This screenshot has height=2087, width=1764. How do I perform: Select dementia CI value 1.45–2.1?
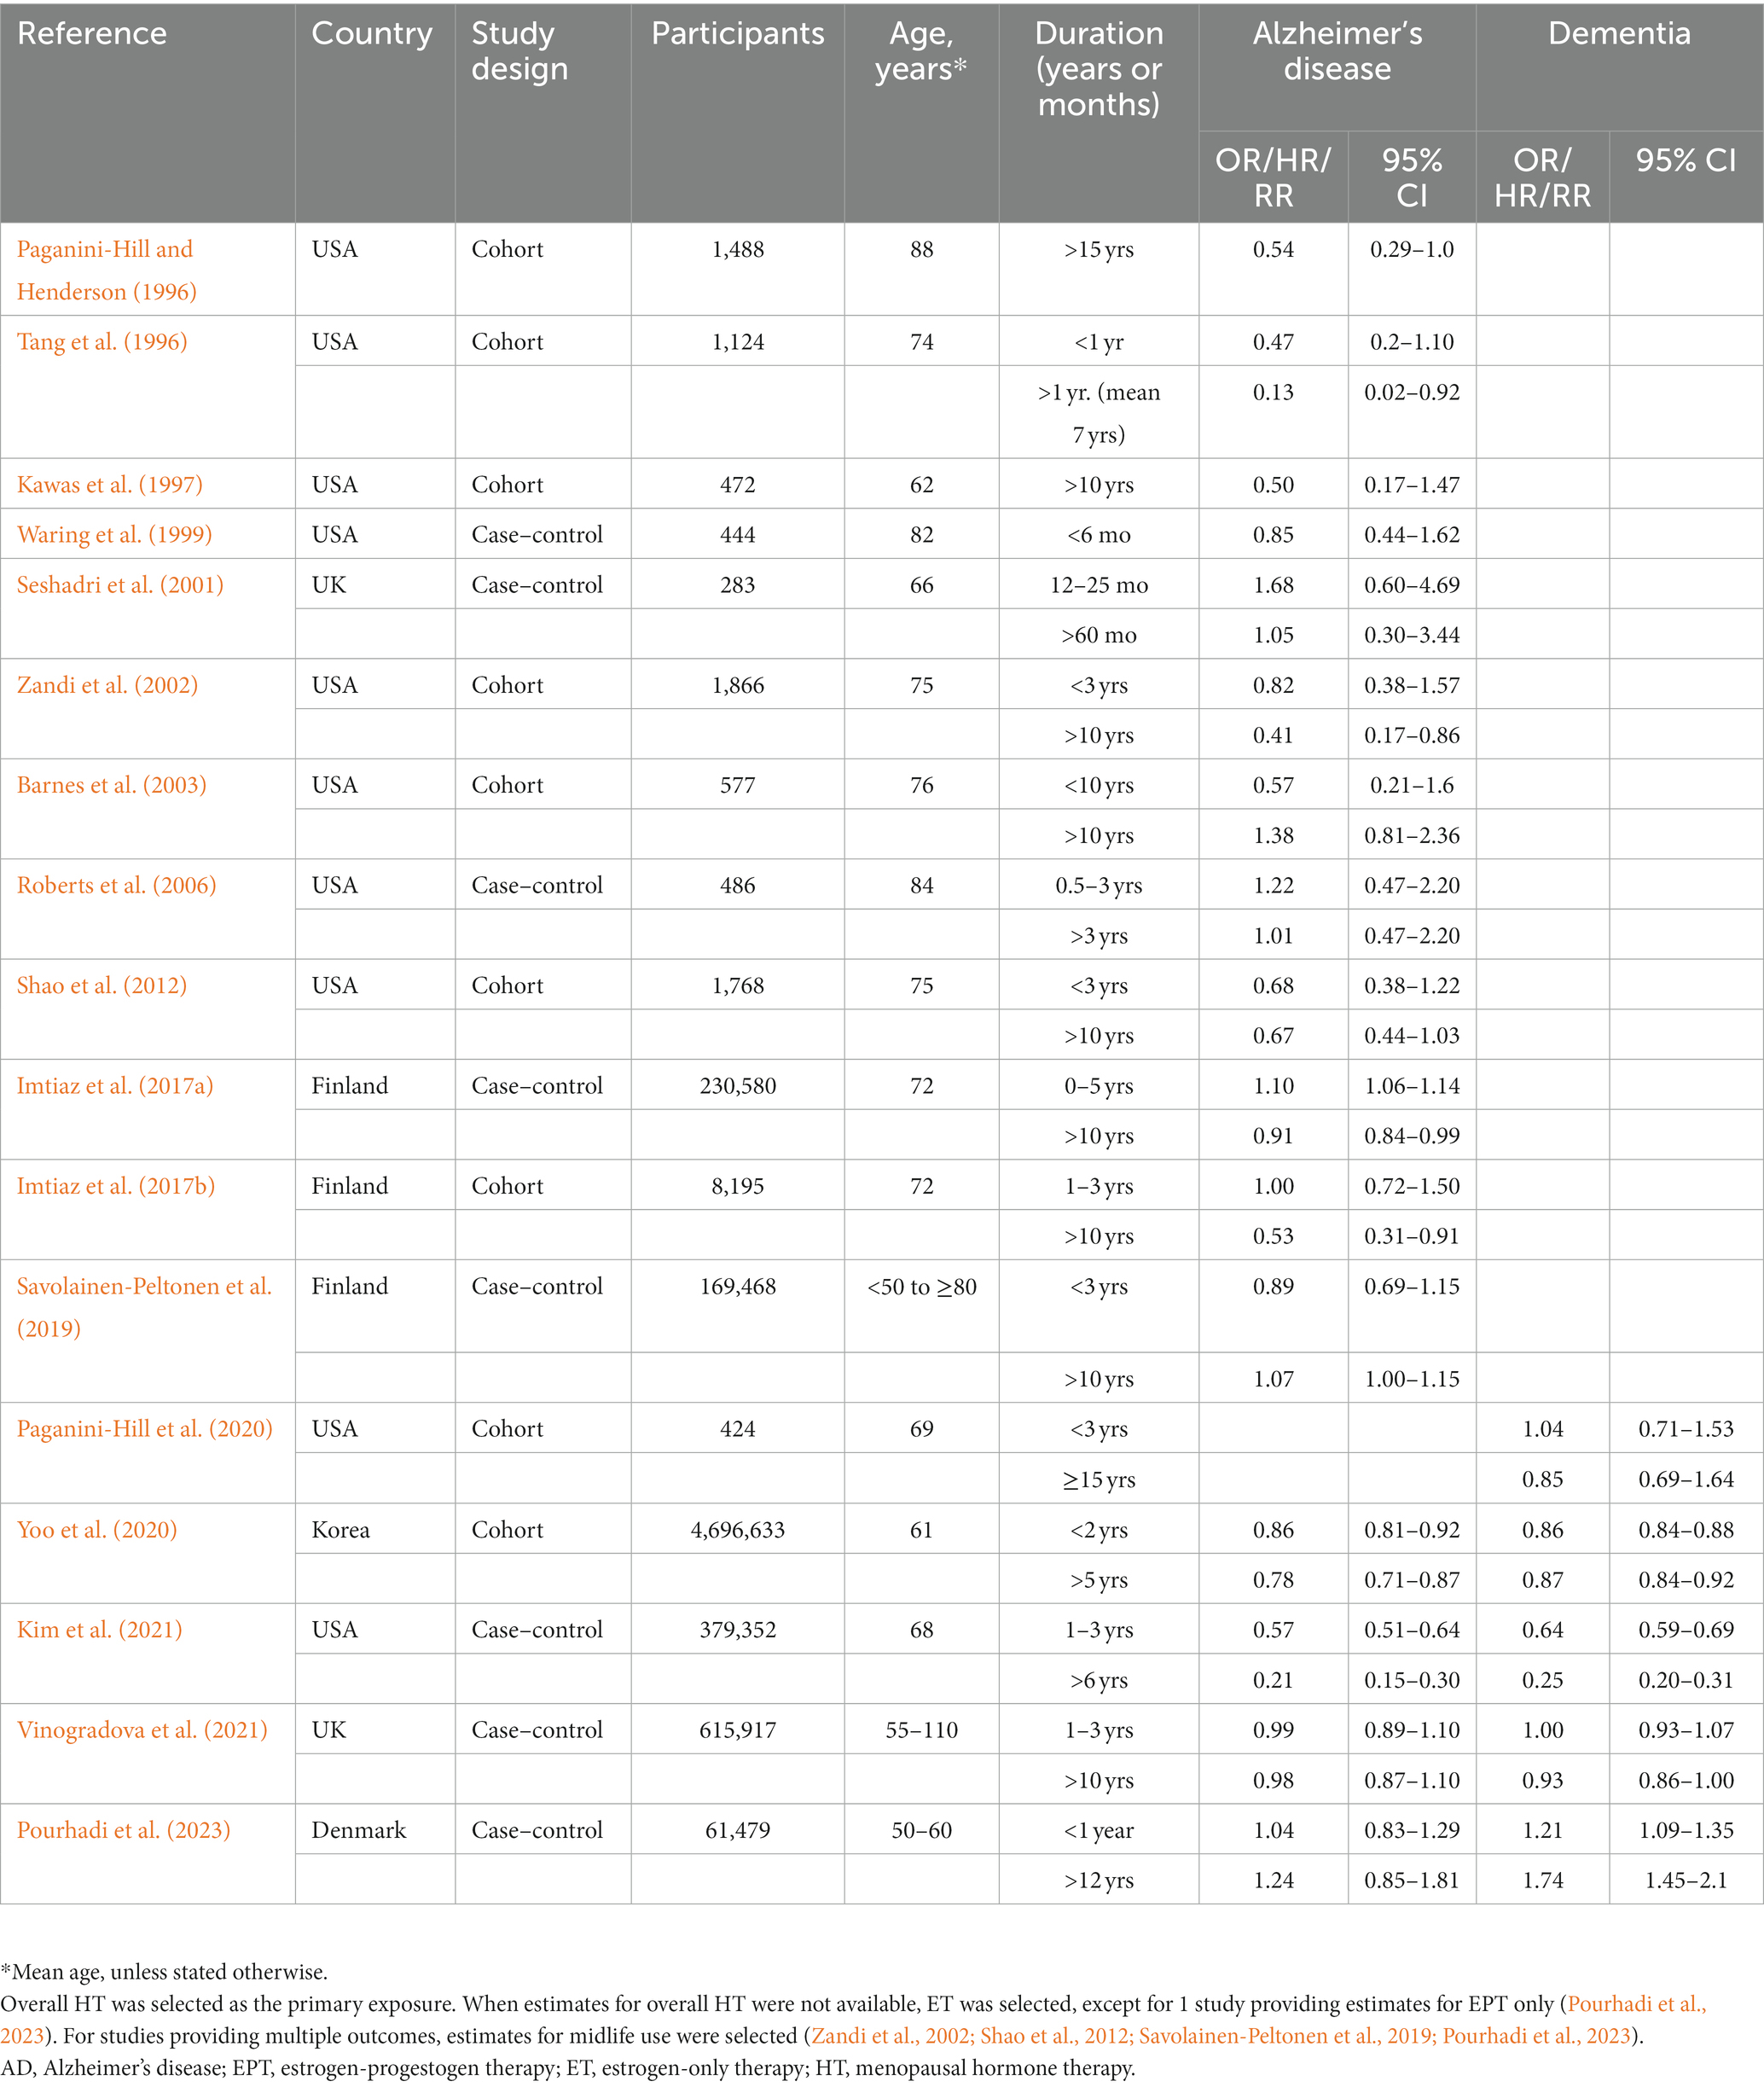tap(1686, 1880)
